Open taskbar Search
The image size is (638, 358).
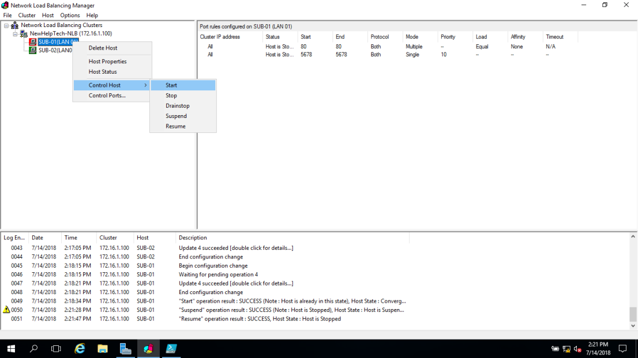pos(34,349)
